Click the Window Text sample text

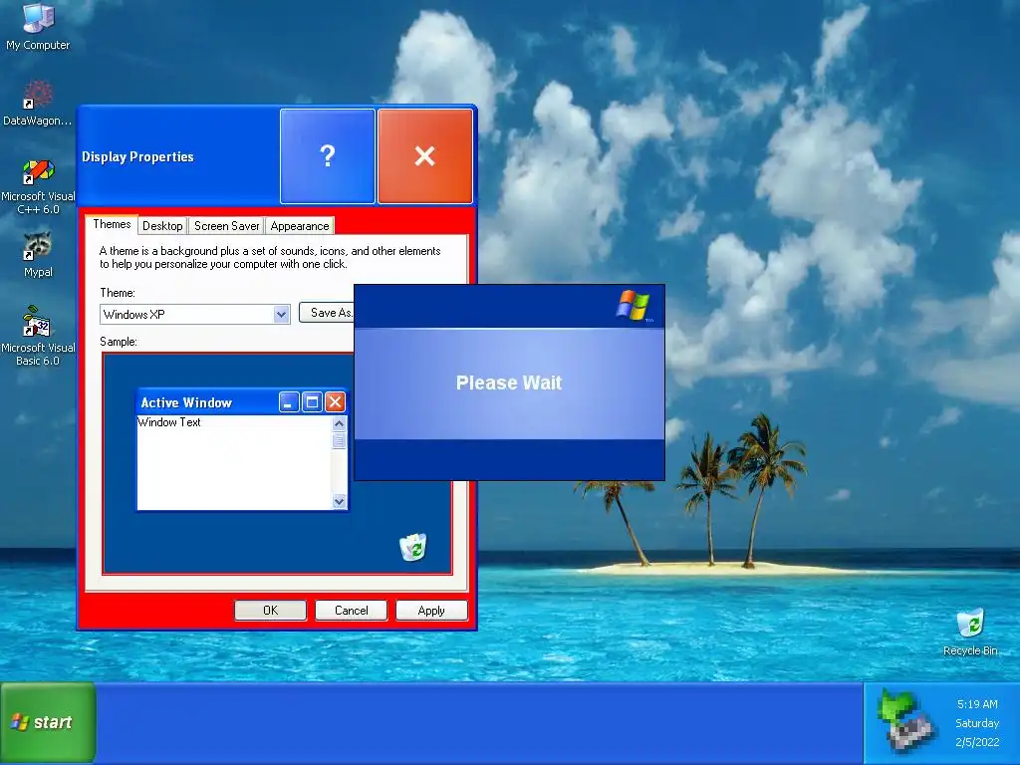pyautogui.click(x=169, y=422)
